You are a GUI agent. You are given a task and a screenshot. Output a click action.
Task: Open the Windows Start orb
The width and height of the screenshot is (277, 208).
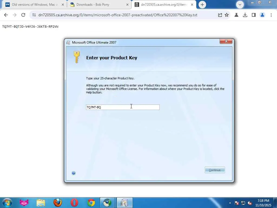click(x=7, y=203)
